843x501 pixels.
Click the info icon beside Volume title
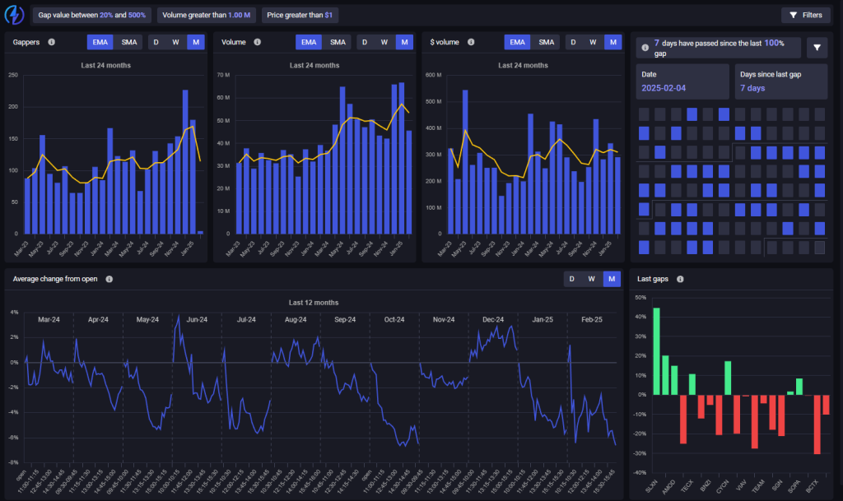click(258, 42)
